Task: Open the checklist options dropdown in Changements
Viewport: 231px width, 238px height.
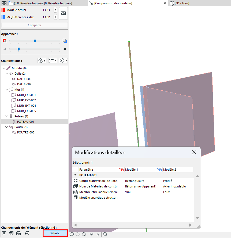Action: pos(53,60)
